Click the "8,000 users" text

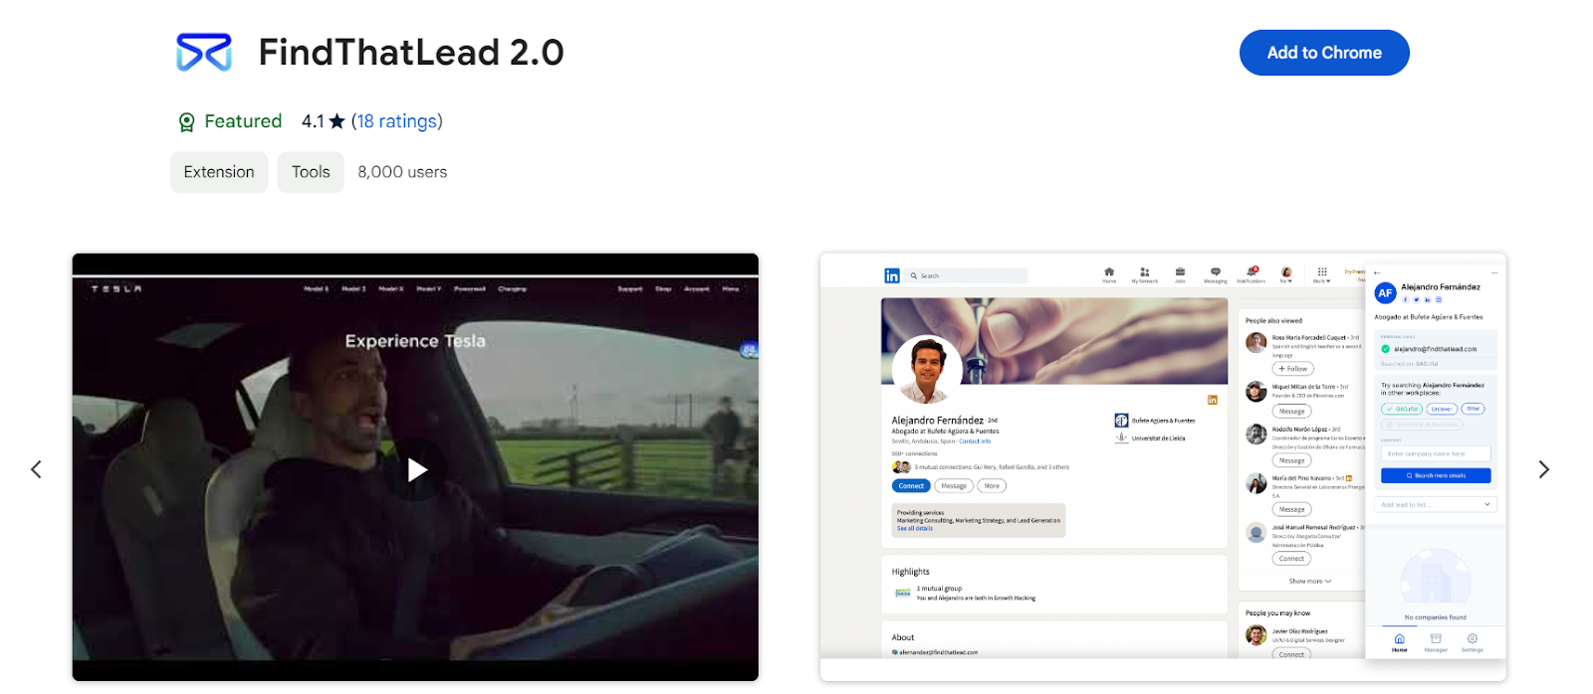(402, 172)
